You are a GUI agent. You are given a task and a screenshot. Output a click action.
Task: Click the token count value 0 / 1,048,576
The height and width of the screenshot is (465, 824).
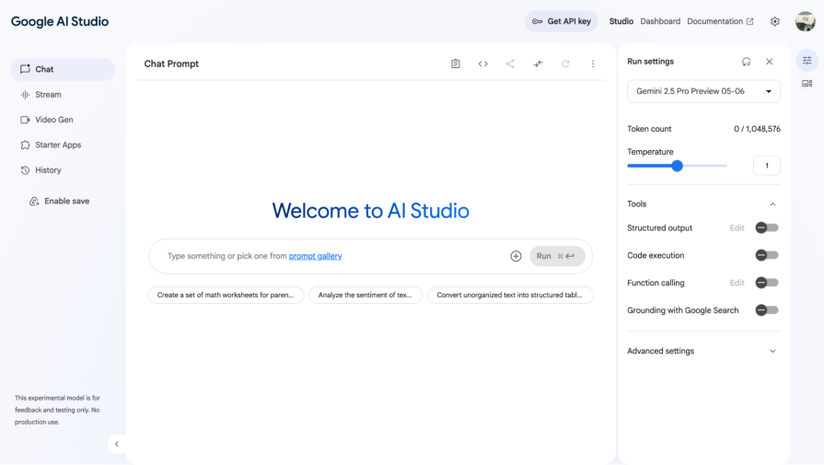[x=757, y=129]
